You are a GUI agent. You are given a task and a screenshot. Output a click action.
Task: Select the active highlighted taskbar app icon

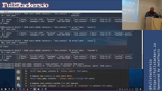coord(35,89)
